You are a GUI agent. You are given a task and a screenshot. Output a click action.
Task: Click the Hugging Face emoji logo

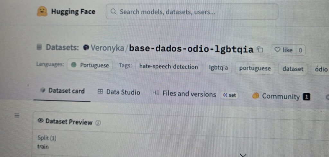coord(42,12)
